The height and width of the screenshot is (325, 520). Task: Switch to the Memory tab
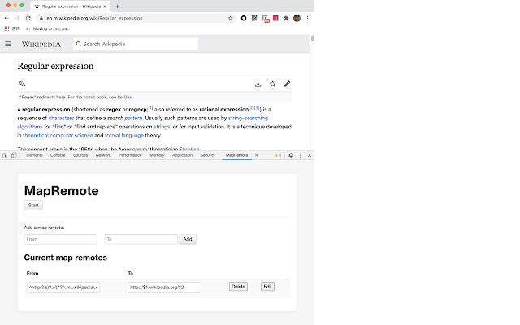157,155
